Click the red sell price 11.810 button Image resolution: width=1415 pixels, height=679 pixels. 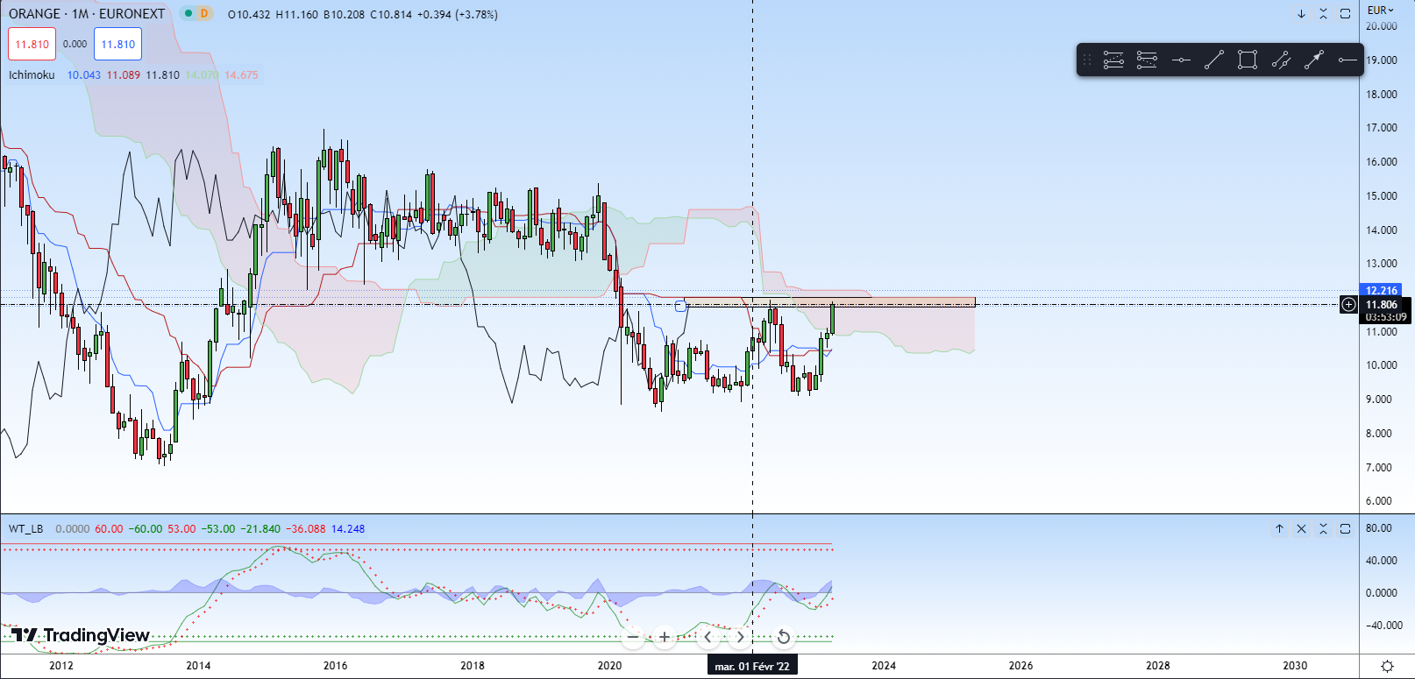click(x=32, y=44)
